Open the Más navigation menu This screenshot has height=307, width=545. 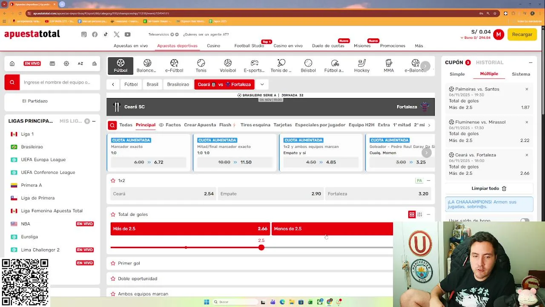(419, 46)
